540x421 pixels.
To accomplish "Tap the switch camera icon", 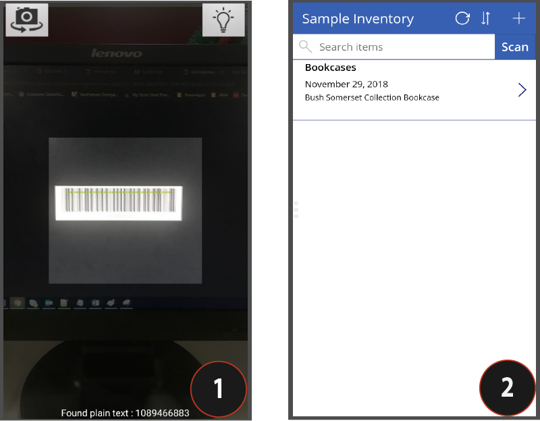I will [27, 20].
